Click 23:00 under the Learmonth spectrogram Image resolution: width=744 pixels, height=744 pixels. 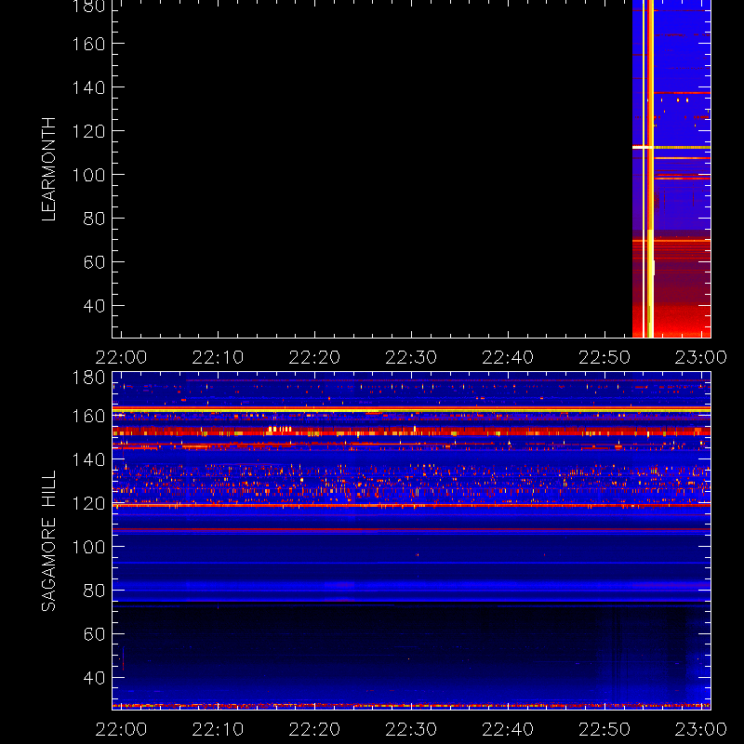pyautogui.click(x=701, y=357)
